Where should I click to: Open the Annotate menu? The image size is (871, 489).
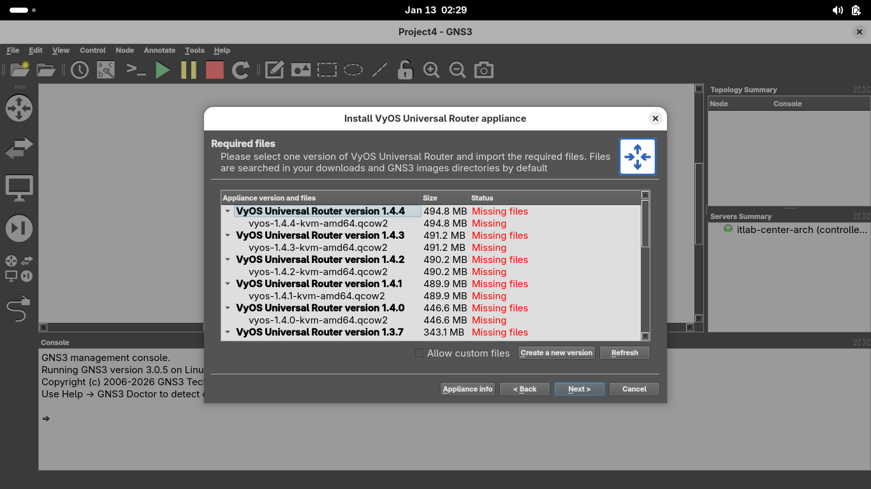pos(159,50)
